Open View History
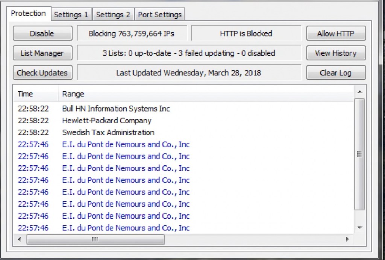385x260 pixels. [x=336, y=53]
